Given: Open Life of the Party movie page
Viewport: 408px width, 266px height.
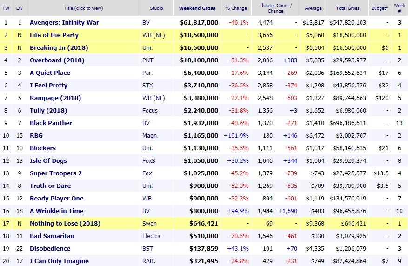Looking at the screenshot, I should 54,35.
